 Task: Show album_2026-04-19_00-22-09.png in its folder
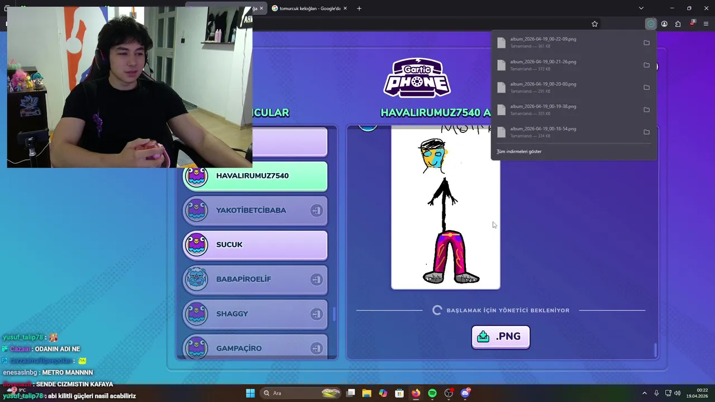646,43
